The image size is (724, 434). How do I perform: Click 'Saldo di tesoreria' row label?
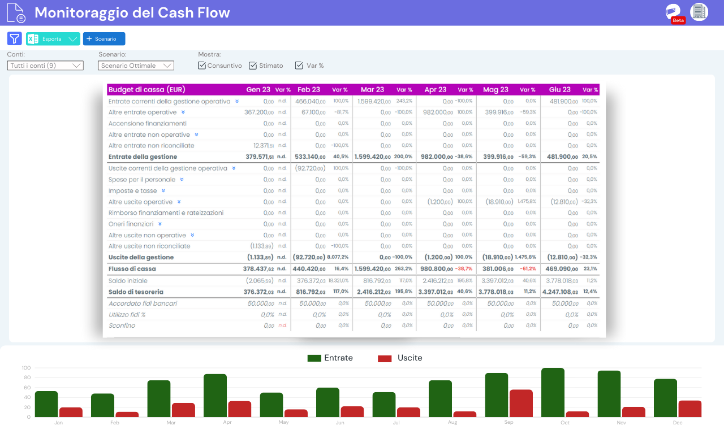(136, 292)
